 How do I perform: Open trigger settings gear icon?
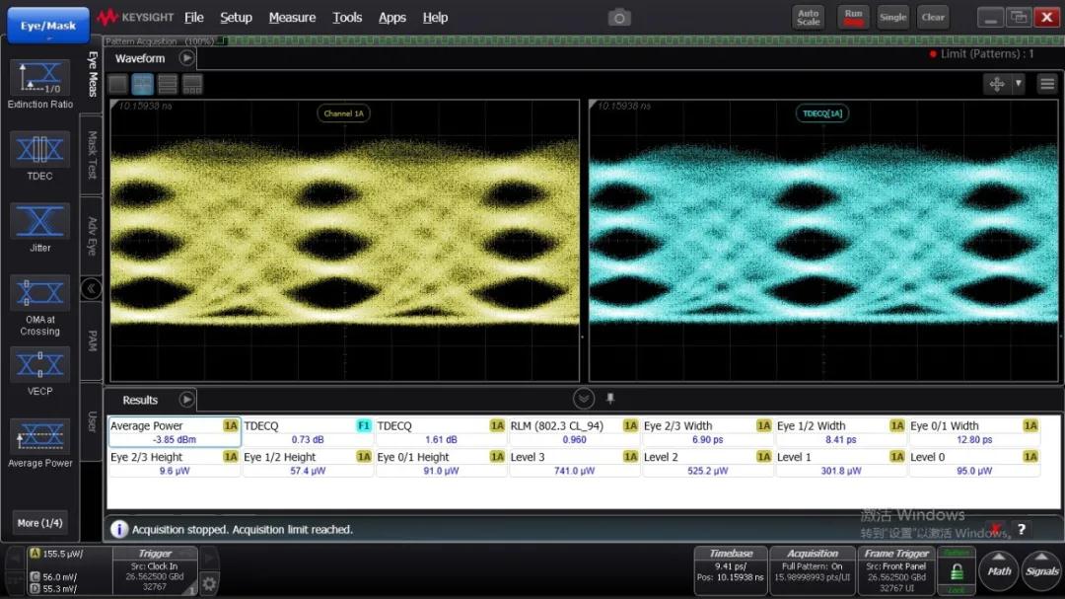pos(209,583)
